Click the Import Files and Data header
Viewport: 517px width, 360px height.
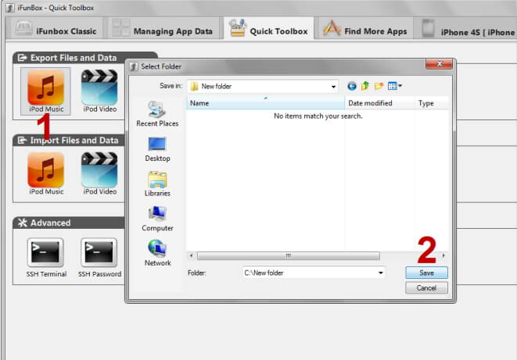click(69, 141)
